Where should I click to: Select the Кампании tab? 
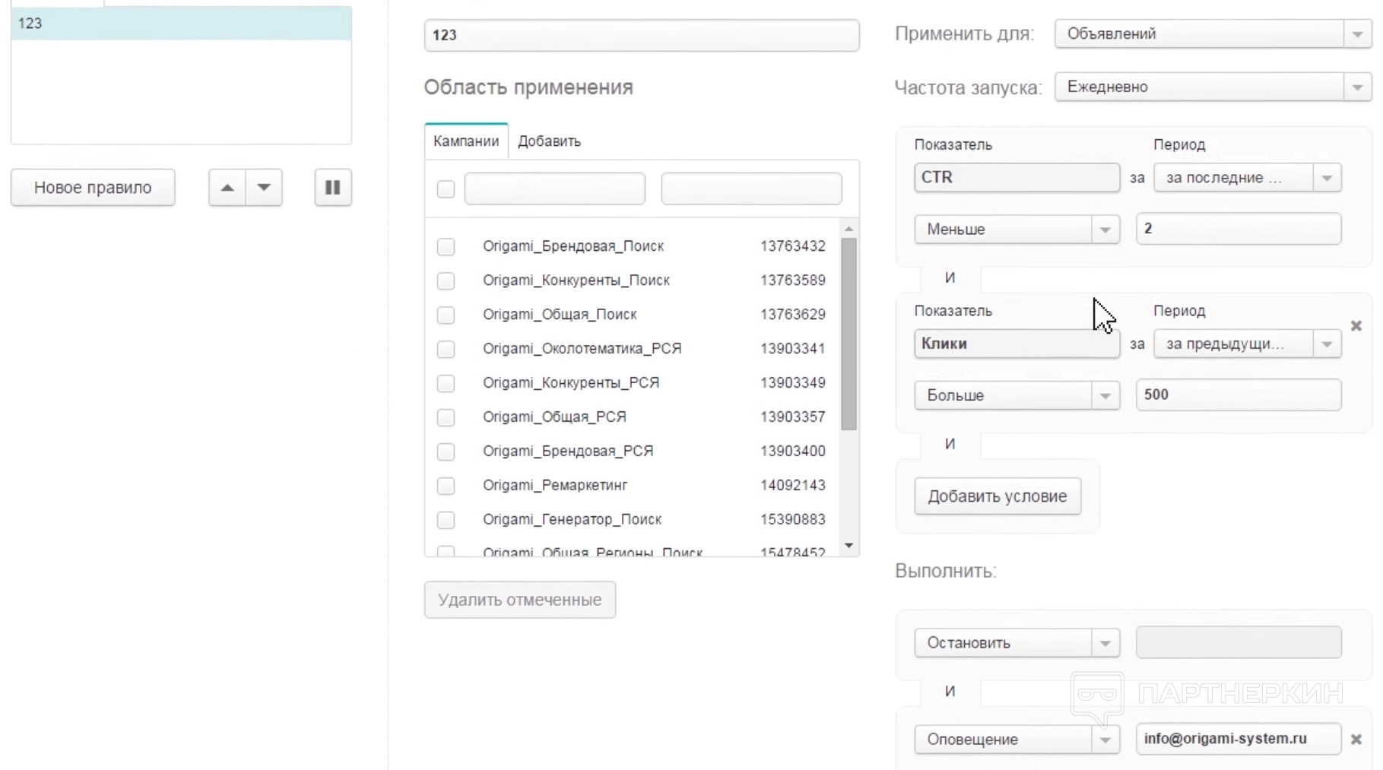466,141
